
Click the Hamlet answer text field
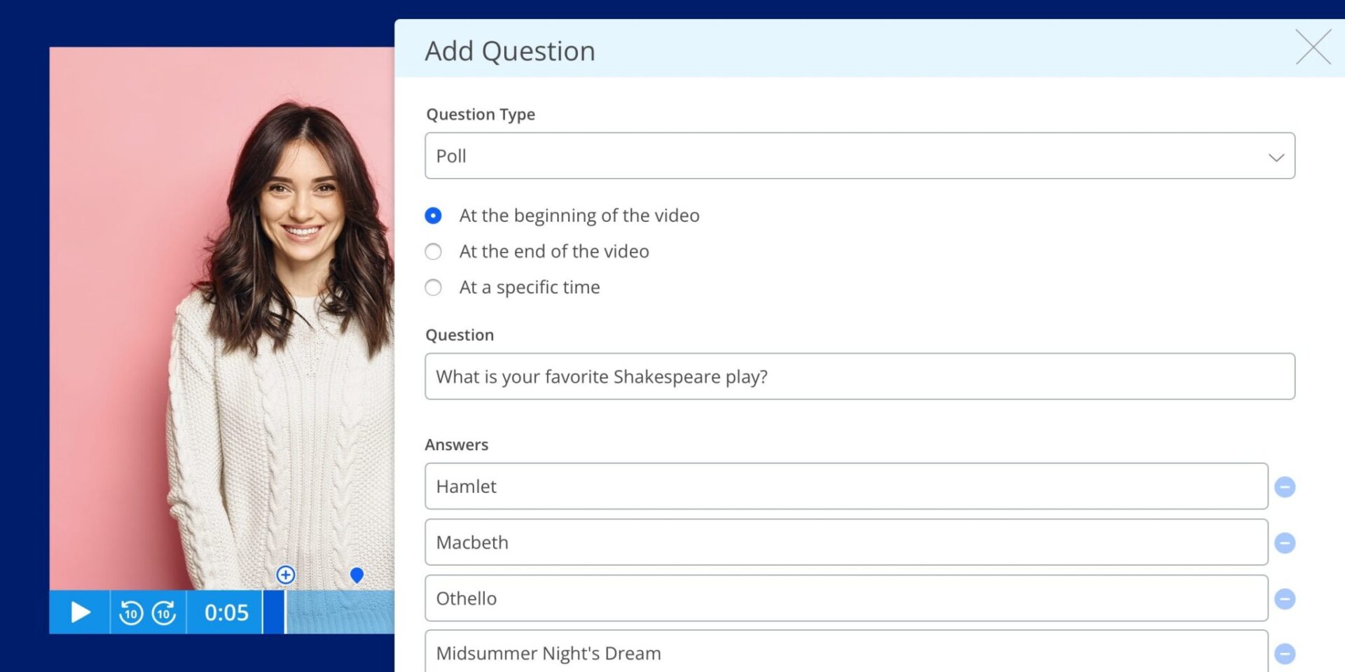tap(846, 486)
